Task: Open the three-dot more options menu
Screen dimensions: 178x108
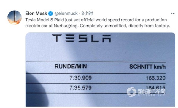Action: 173,14
